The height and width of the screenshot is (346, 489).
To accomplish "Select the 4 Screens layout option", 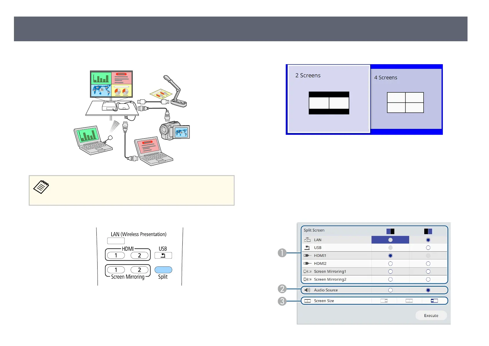I will [x=406, y=99].
